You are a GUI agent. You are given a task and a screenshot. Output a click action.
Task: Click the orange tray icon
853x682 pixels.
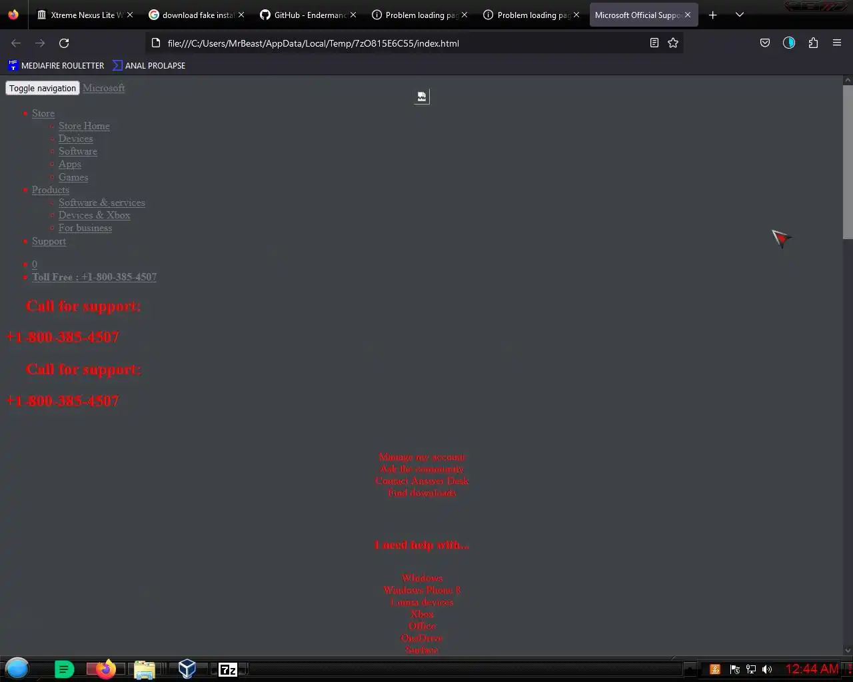point(715,669)
